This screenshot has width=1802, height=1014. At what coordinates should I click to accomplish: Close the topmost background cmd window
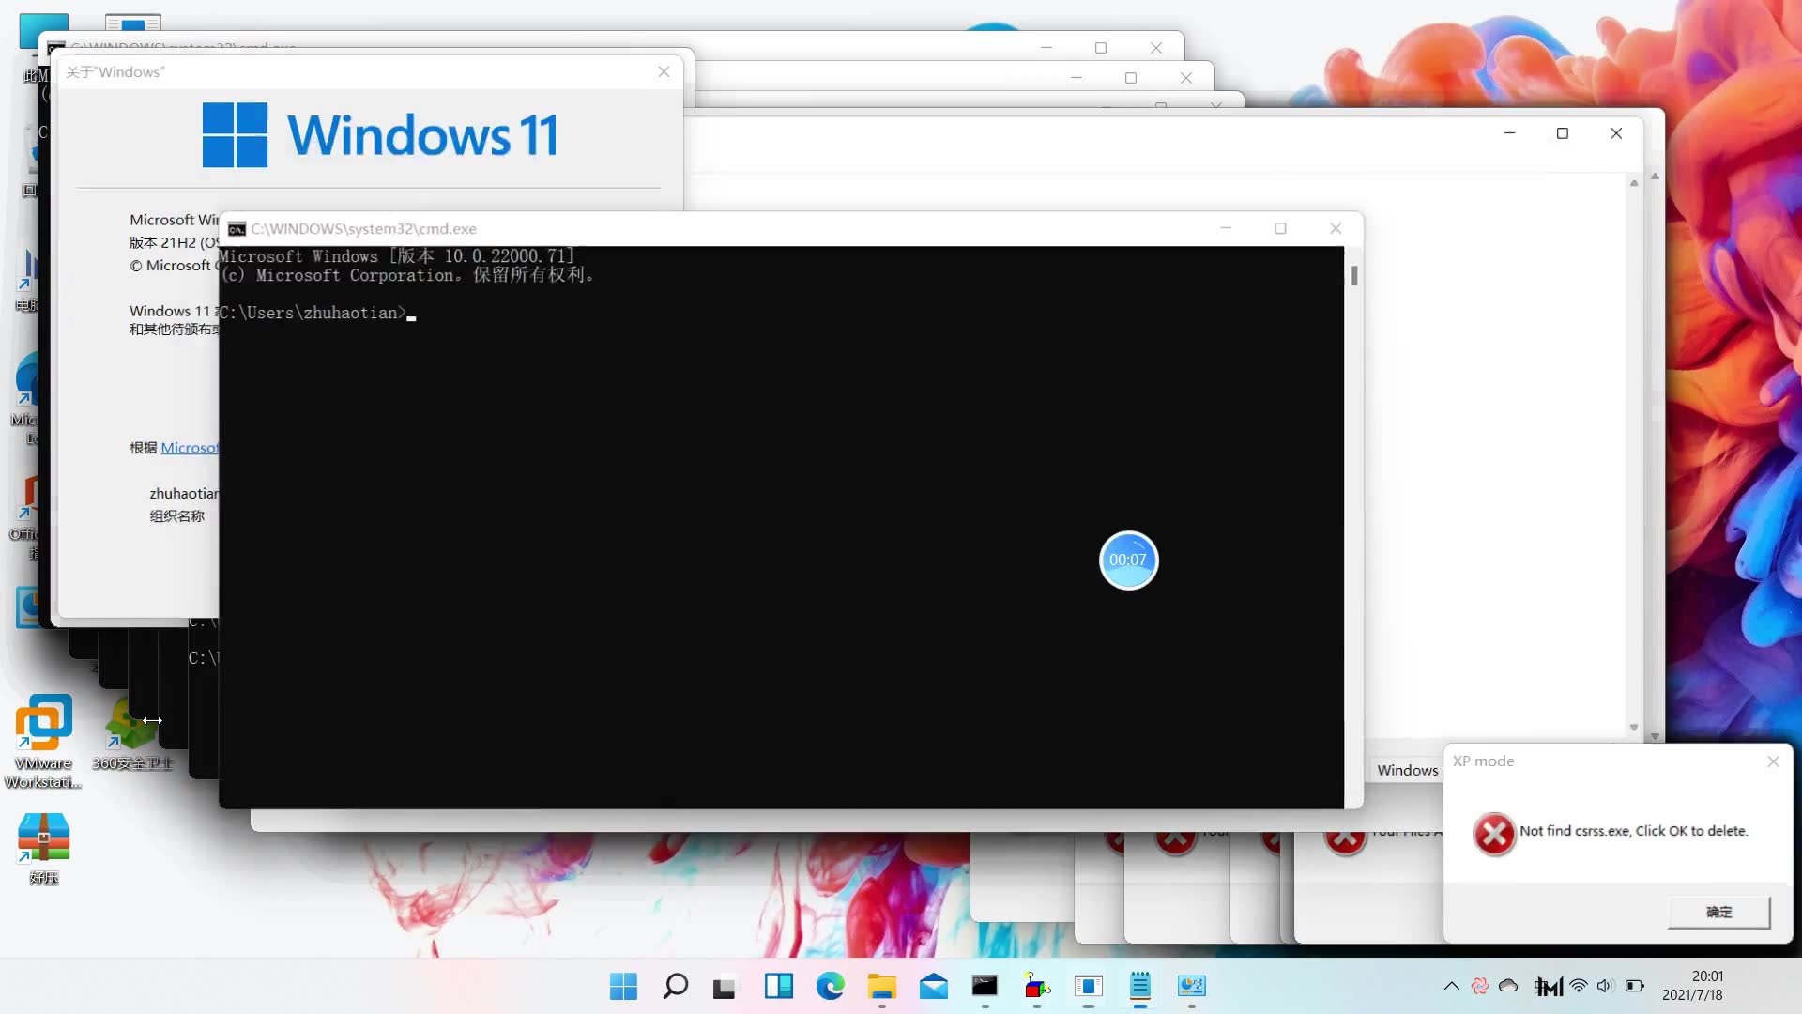(1156, 48)
